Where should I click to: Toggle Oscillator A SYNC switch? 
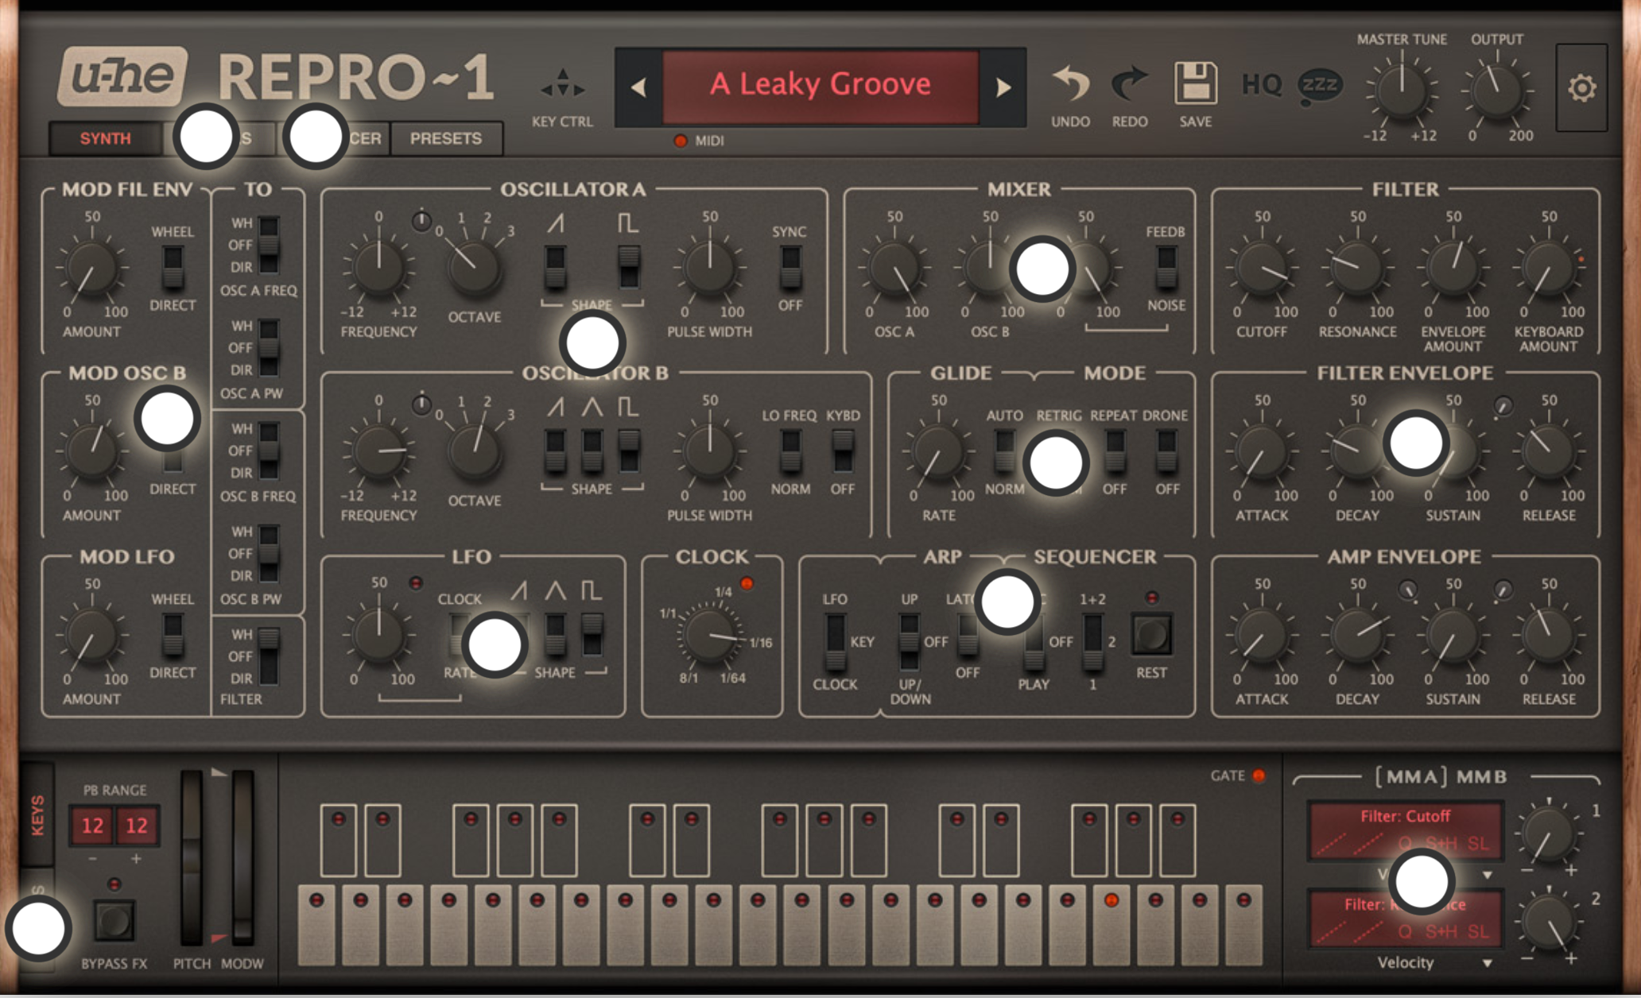[789, 268]
